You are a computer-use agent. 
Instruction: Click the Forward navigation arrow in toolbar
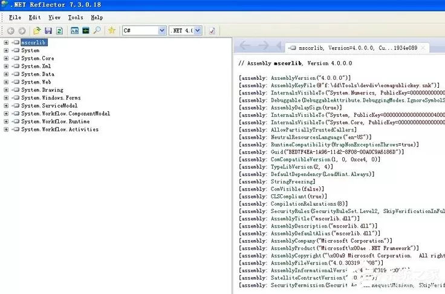click(x=22, y=31)
